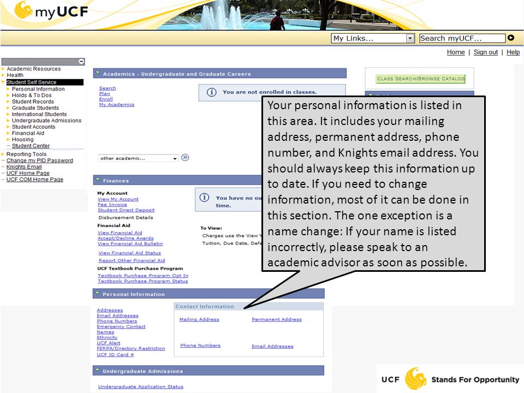
Task: Open UCF Home Page link
Action: click(28, 173)
